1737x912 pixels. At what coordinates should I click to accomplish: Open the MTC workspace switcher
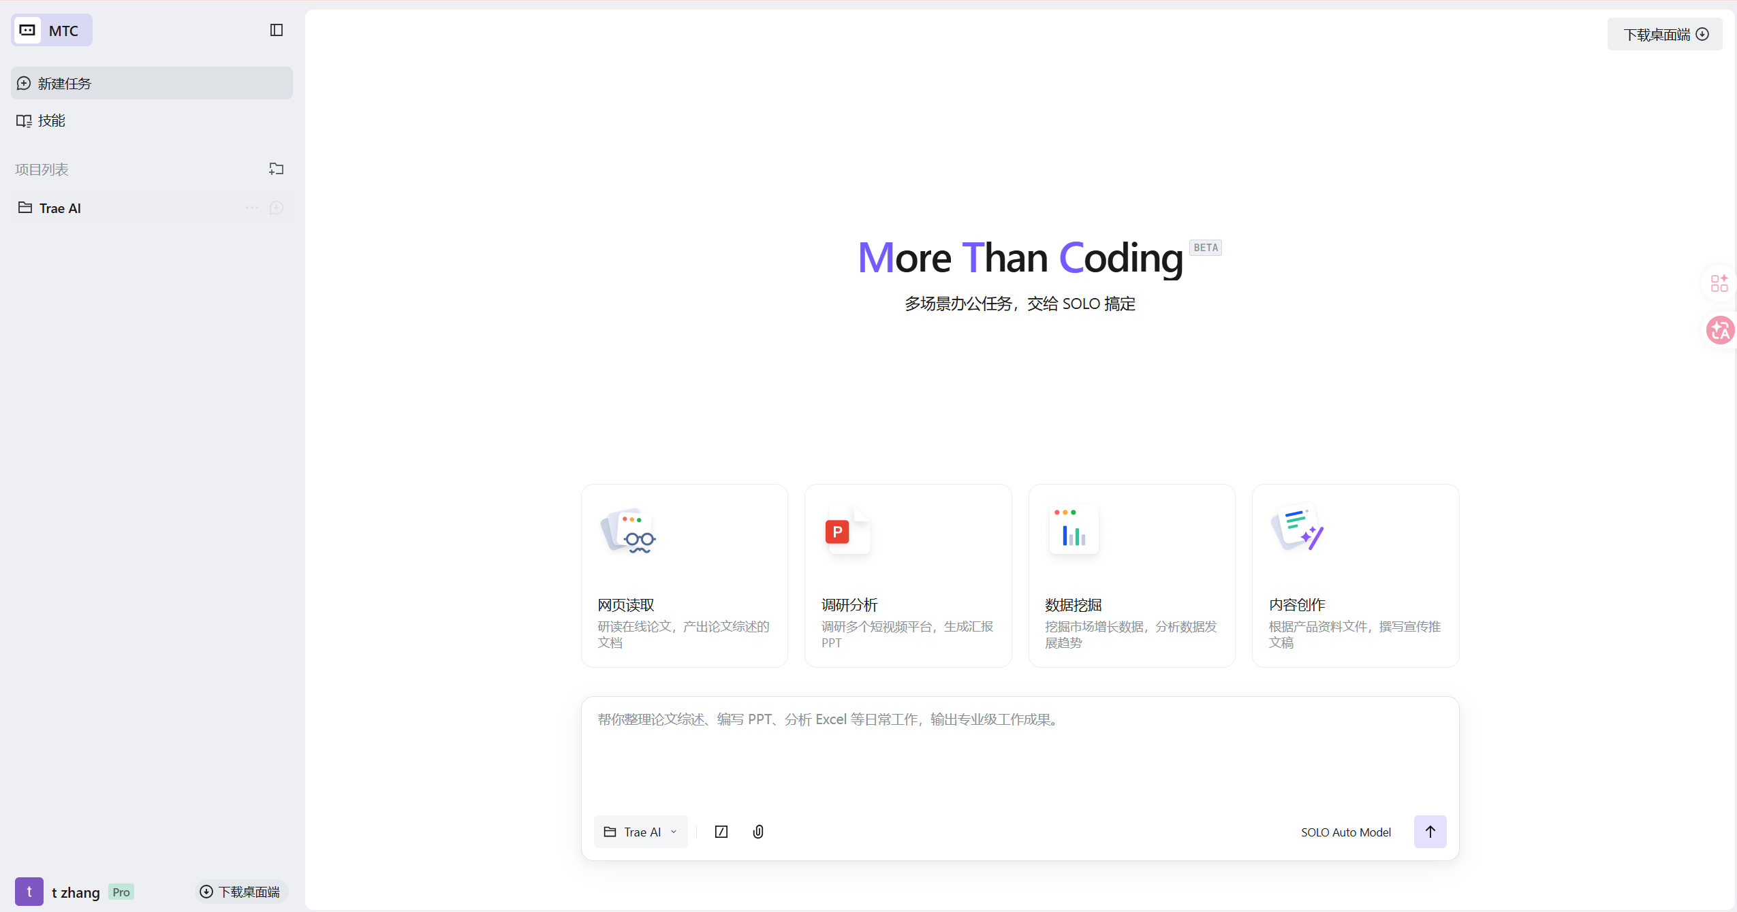click(x=52, y=31)
